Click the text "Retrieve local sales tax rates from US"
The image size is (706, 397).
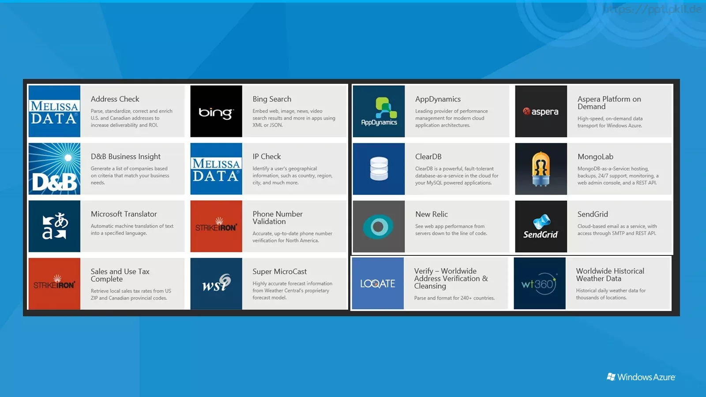coord(131,291)
